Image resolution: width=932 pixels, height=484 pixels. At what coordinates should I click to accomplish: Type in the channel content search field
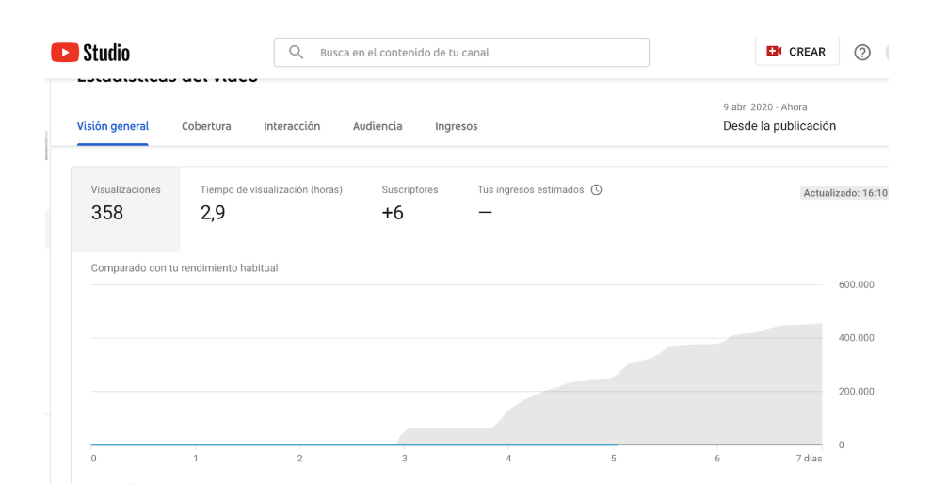click(471, 53)
